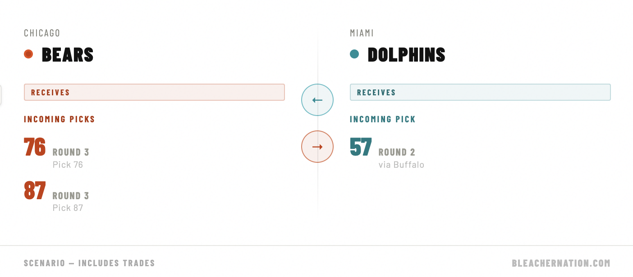
Task: Click the 'via Buffalo' pick note
Action: [x=401, y=165]
